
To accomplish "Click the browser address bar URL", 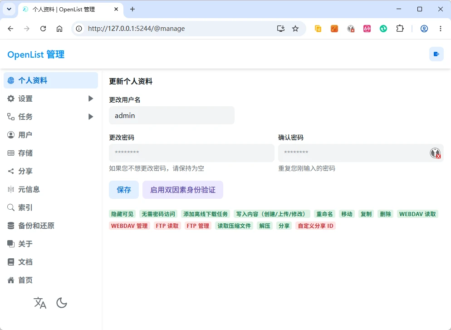I will click(x=136, y=29).
